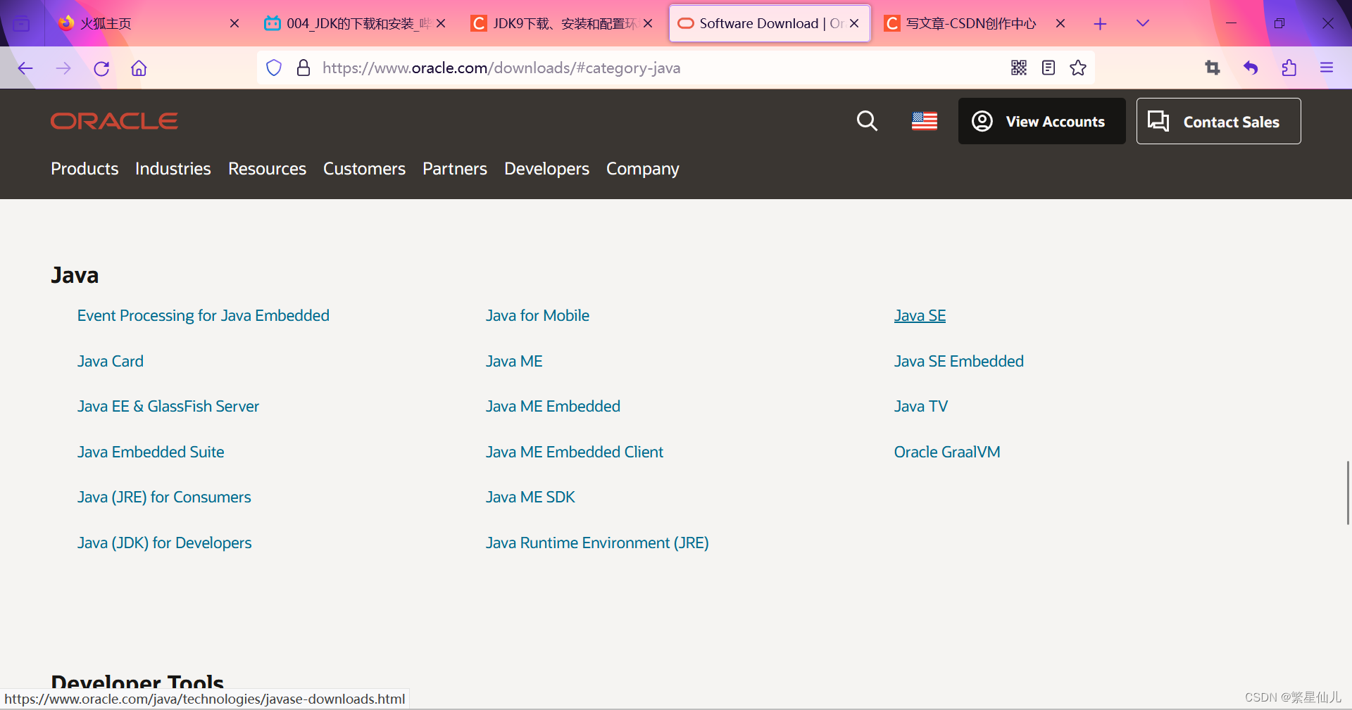Open the Java SE link
The image size is (1352, 710).
920,315
